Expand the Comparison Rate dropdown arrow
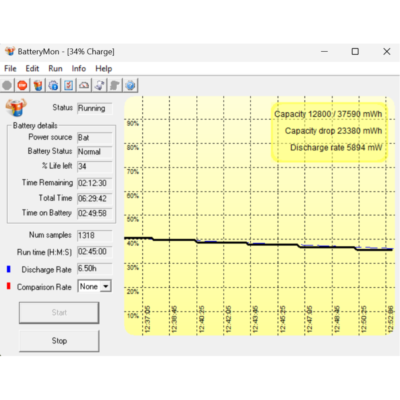 click(106, 286)
